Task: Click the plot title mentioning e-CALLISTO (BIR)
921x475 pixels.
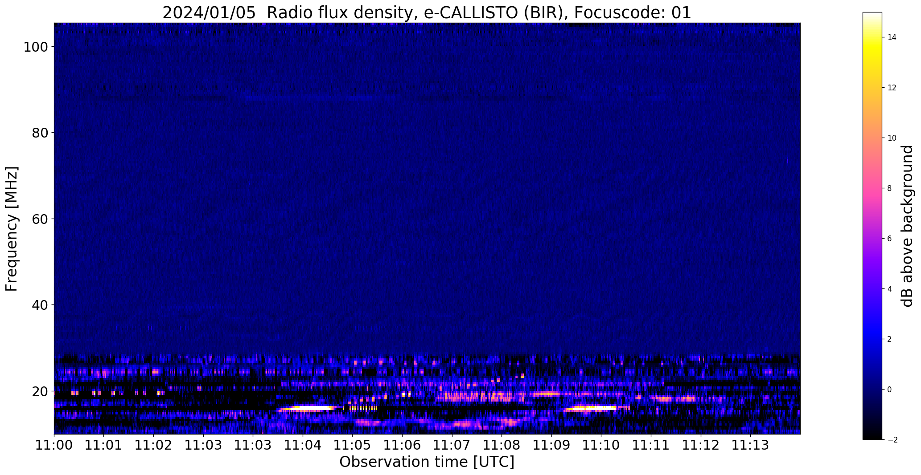Action: coord(427,12)
